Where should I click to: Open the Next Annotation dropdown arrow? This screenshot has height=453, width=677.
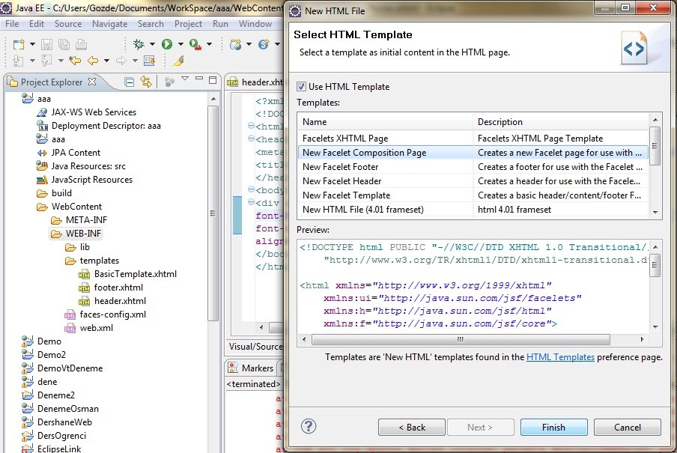click(x=32, y=61)
